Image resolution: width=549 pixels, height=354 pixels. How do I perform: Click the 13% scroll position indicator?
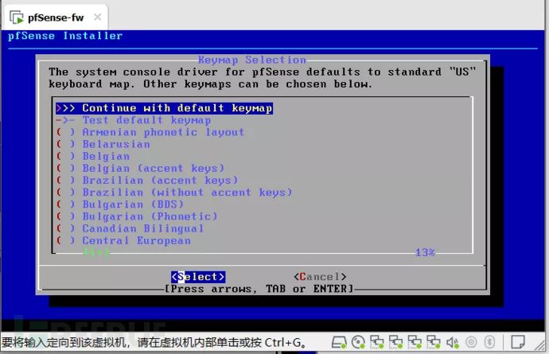425,252
